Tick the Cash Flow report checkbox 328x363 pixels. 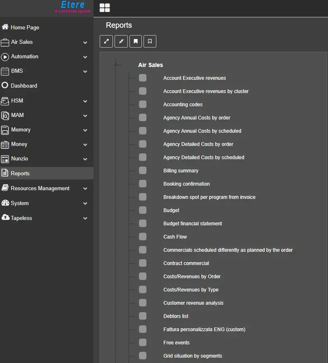(143, 236)
